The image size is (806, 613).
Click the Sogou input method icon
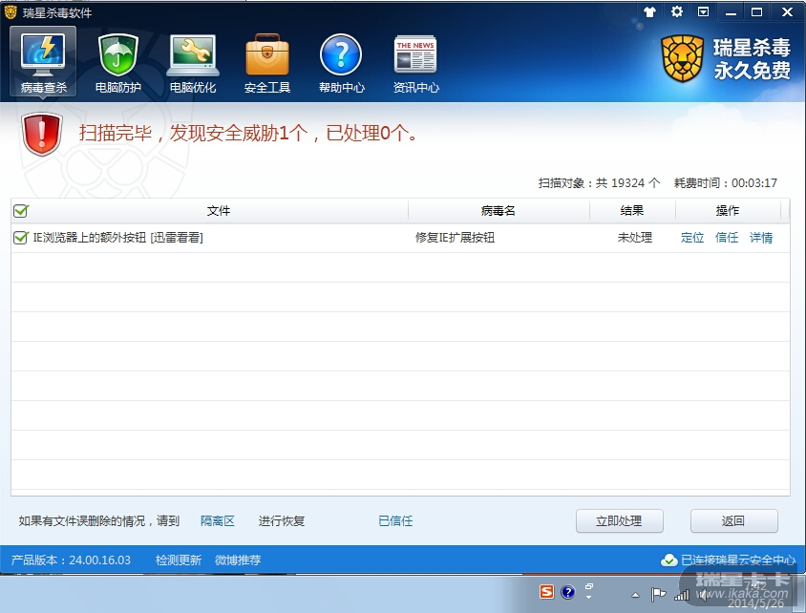546,591
